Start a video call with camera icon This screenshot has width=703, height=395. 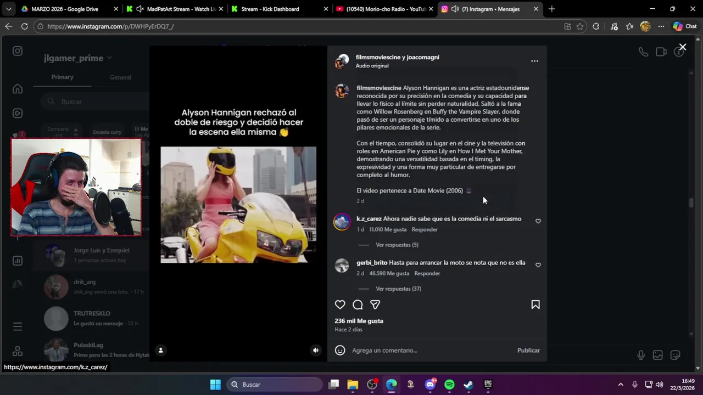pos(661,52)
